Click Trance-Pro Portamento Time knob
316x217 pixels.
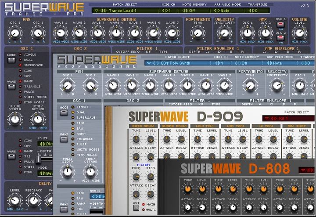tap(197, 33)
